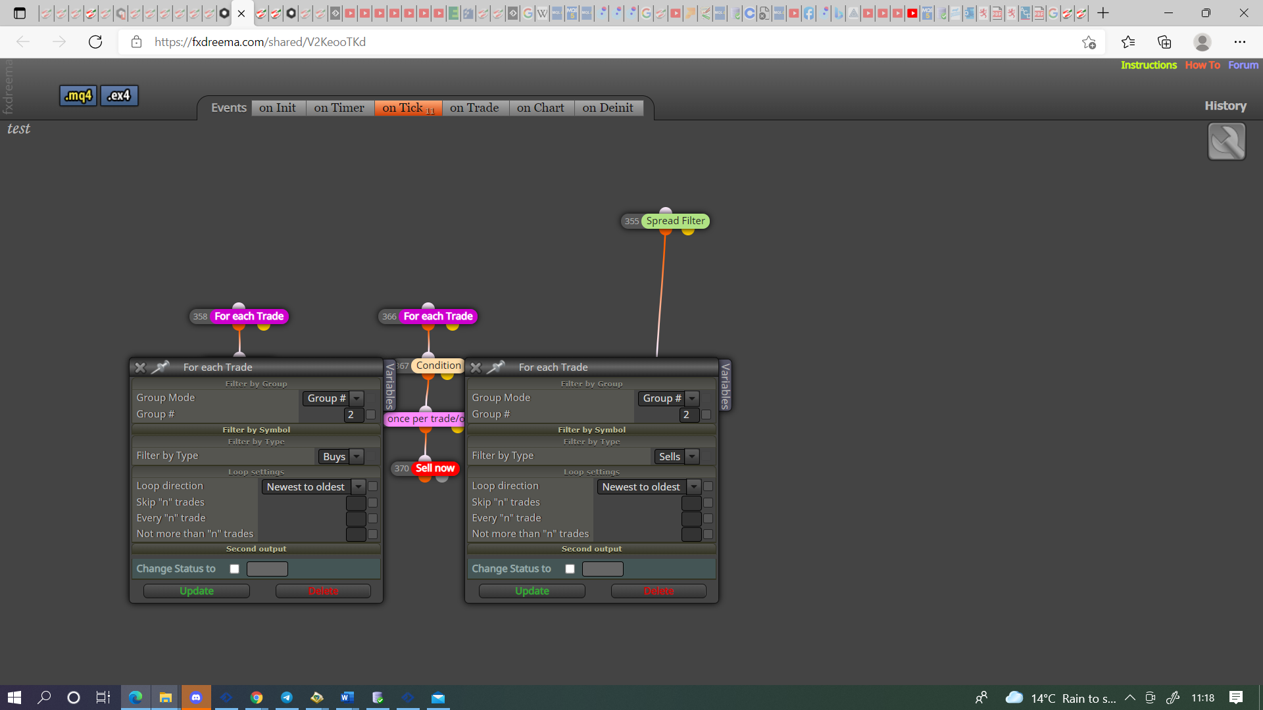
Task: Close the right For each Trade panel
Action: (476, 367)
